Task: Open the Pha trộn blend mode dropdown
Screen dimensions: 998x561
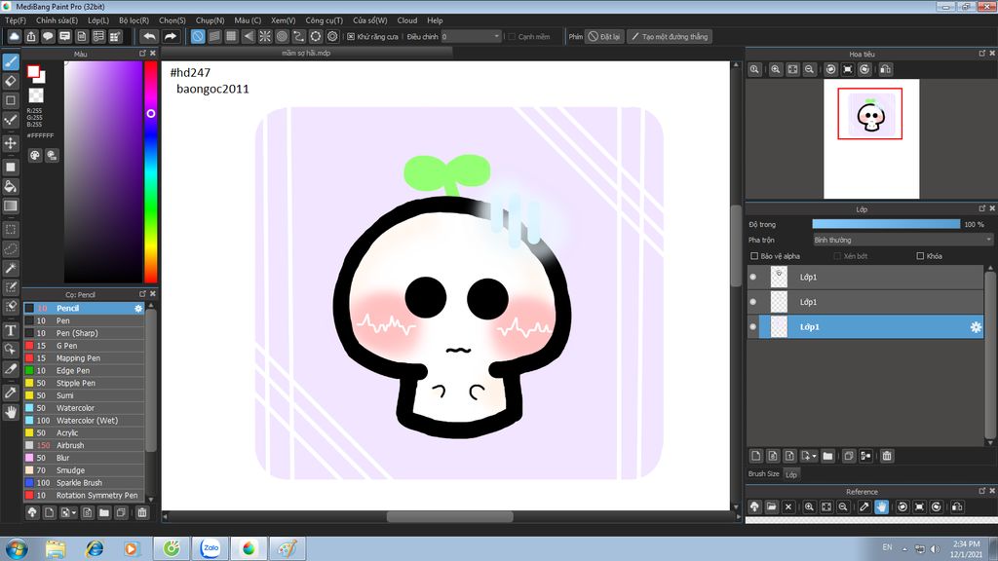Action: pos(902,240)
